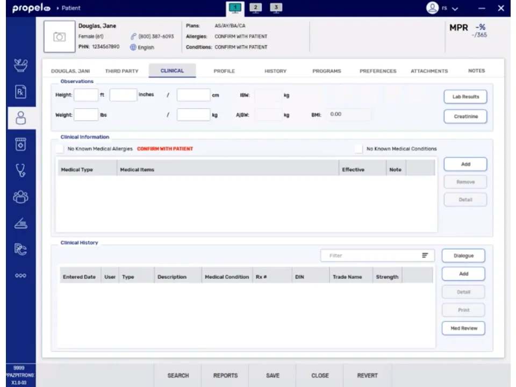Open the three-circle more options icon
Screen dimensions: 516x387
(21, 275)
